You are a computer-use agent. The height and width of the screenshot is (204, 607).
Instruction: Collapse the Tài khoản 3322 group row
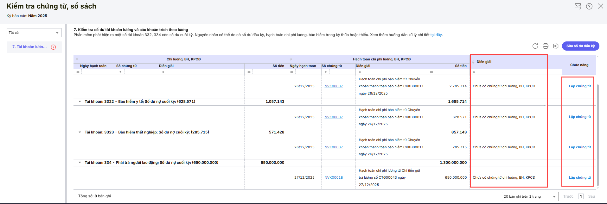80,102
